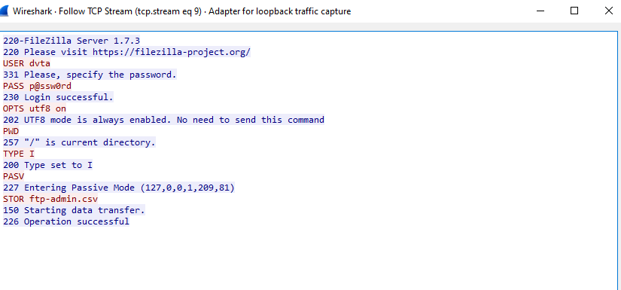Click the PWD command line

click(11, 131)
